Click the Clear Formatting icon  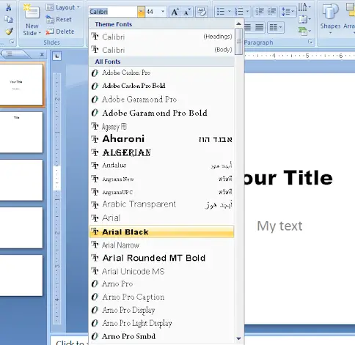point(202,12)
